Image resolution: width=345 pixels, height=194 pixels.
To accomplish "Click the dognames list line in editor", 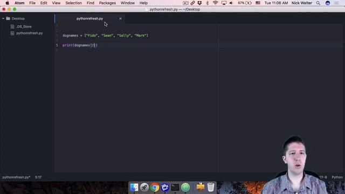I will click(x=105, y=36).
